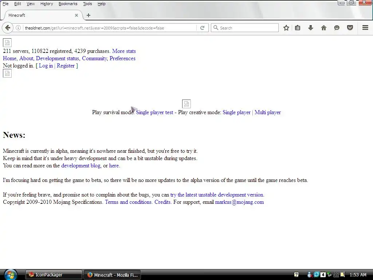
Task: Click the Log in link
Action: point(46,66)
